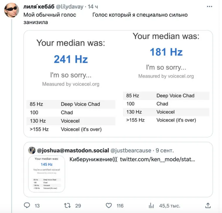Click the 116 likes count
The image size is (222, 213).
pos(120,205)
